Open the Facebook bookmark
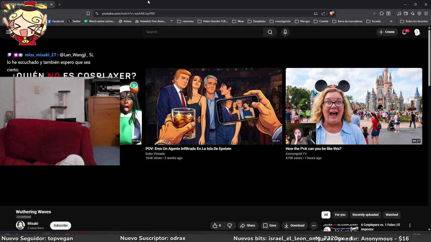This screenshot has width=431, height=242. [56, 21]
